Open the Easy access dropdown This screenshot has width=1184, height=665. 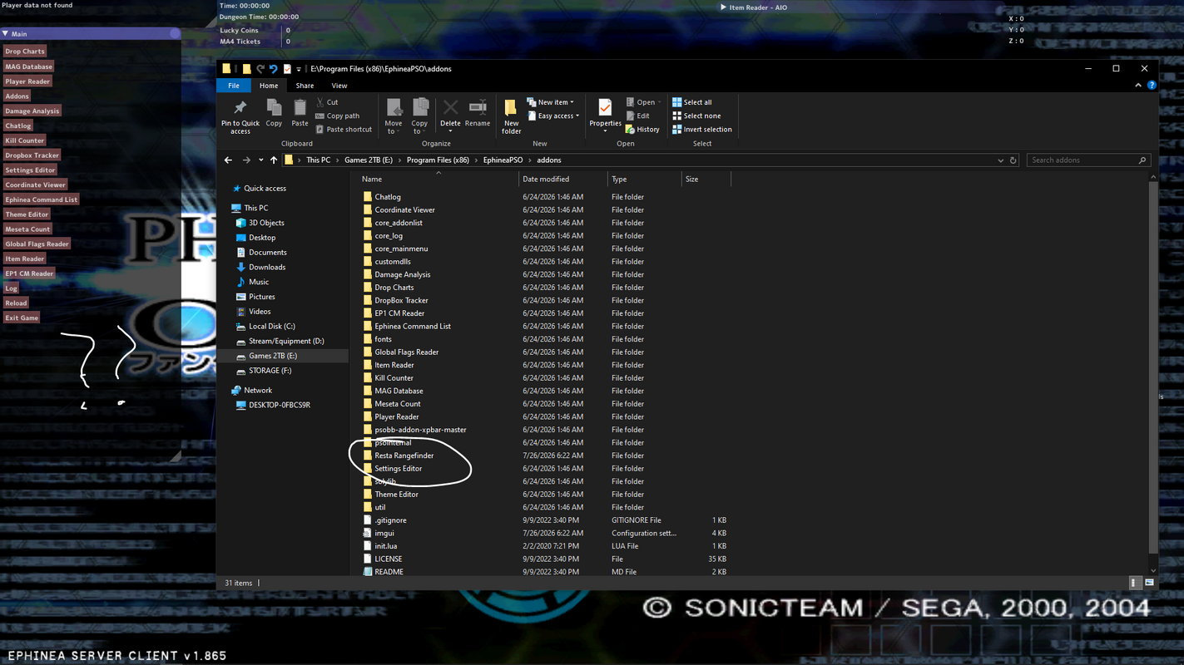click(x=553, y=116)
